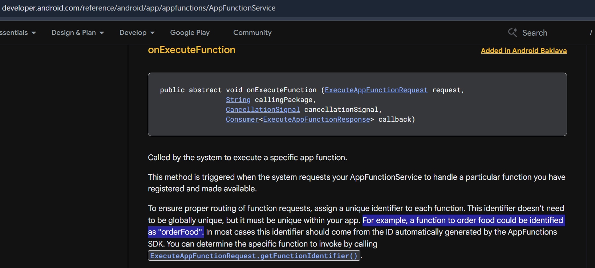Open the Added in Android Baklava link
This screenshot has height=268, width=595.
point(523,50)
